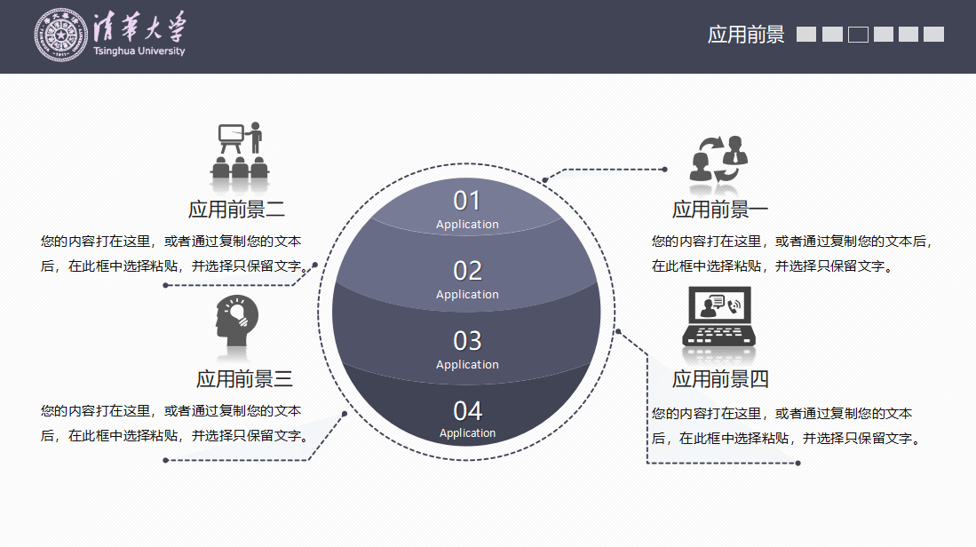Click the 应用前景二 heading

pos(236,210)
